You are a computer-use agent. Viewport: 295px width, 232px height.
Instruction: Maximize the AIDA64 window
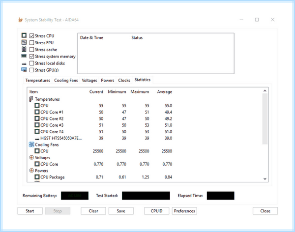[x=257, y=20]
